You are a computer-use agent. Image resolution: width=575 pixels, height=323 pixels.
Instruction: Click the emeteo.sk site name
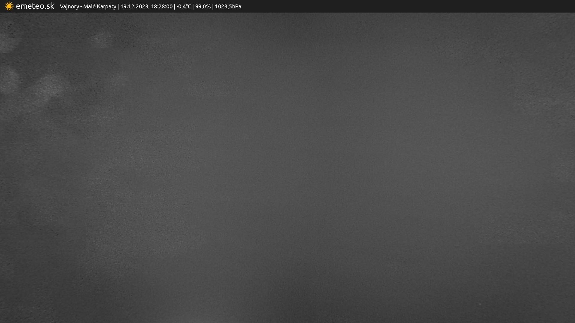[x=35, y=6]
